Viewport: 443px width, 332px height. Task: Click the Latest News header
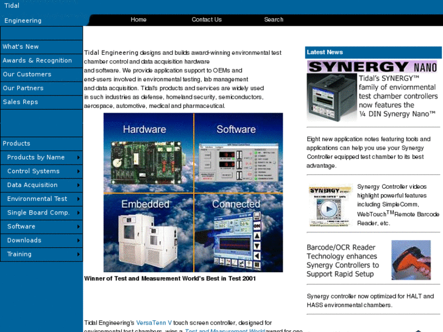373,52
